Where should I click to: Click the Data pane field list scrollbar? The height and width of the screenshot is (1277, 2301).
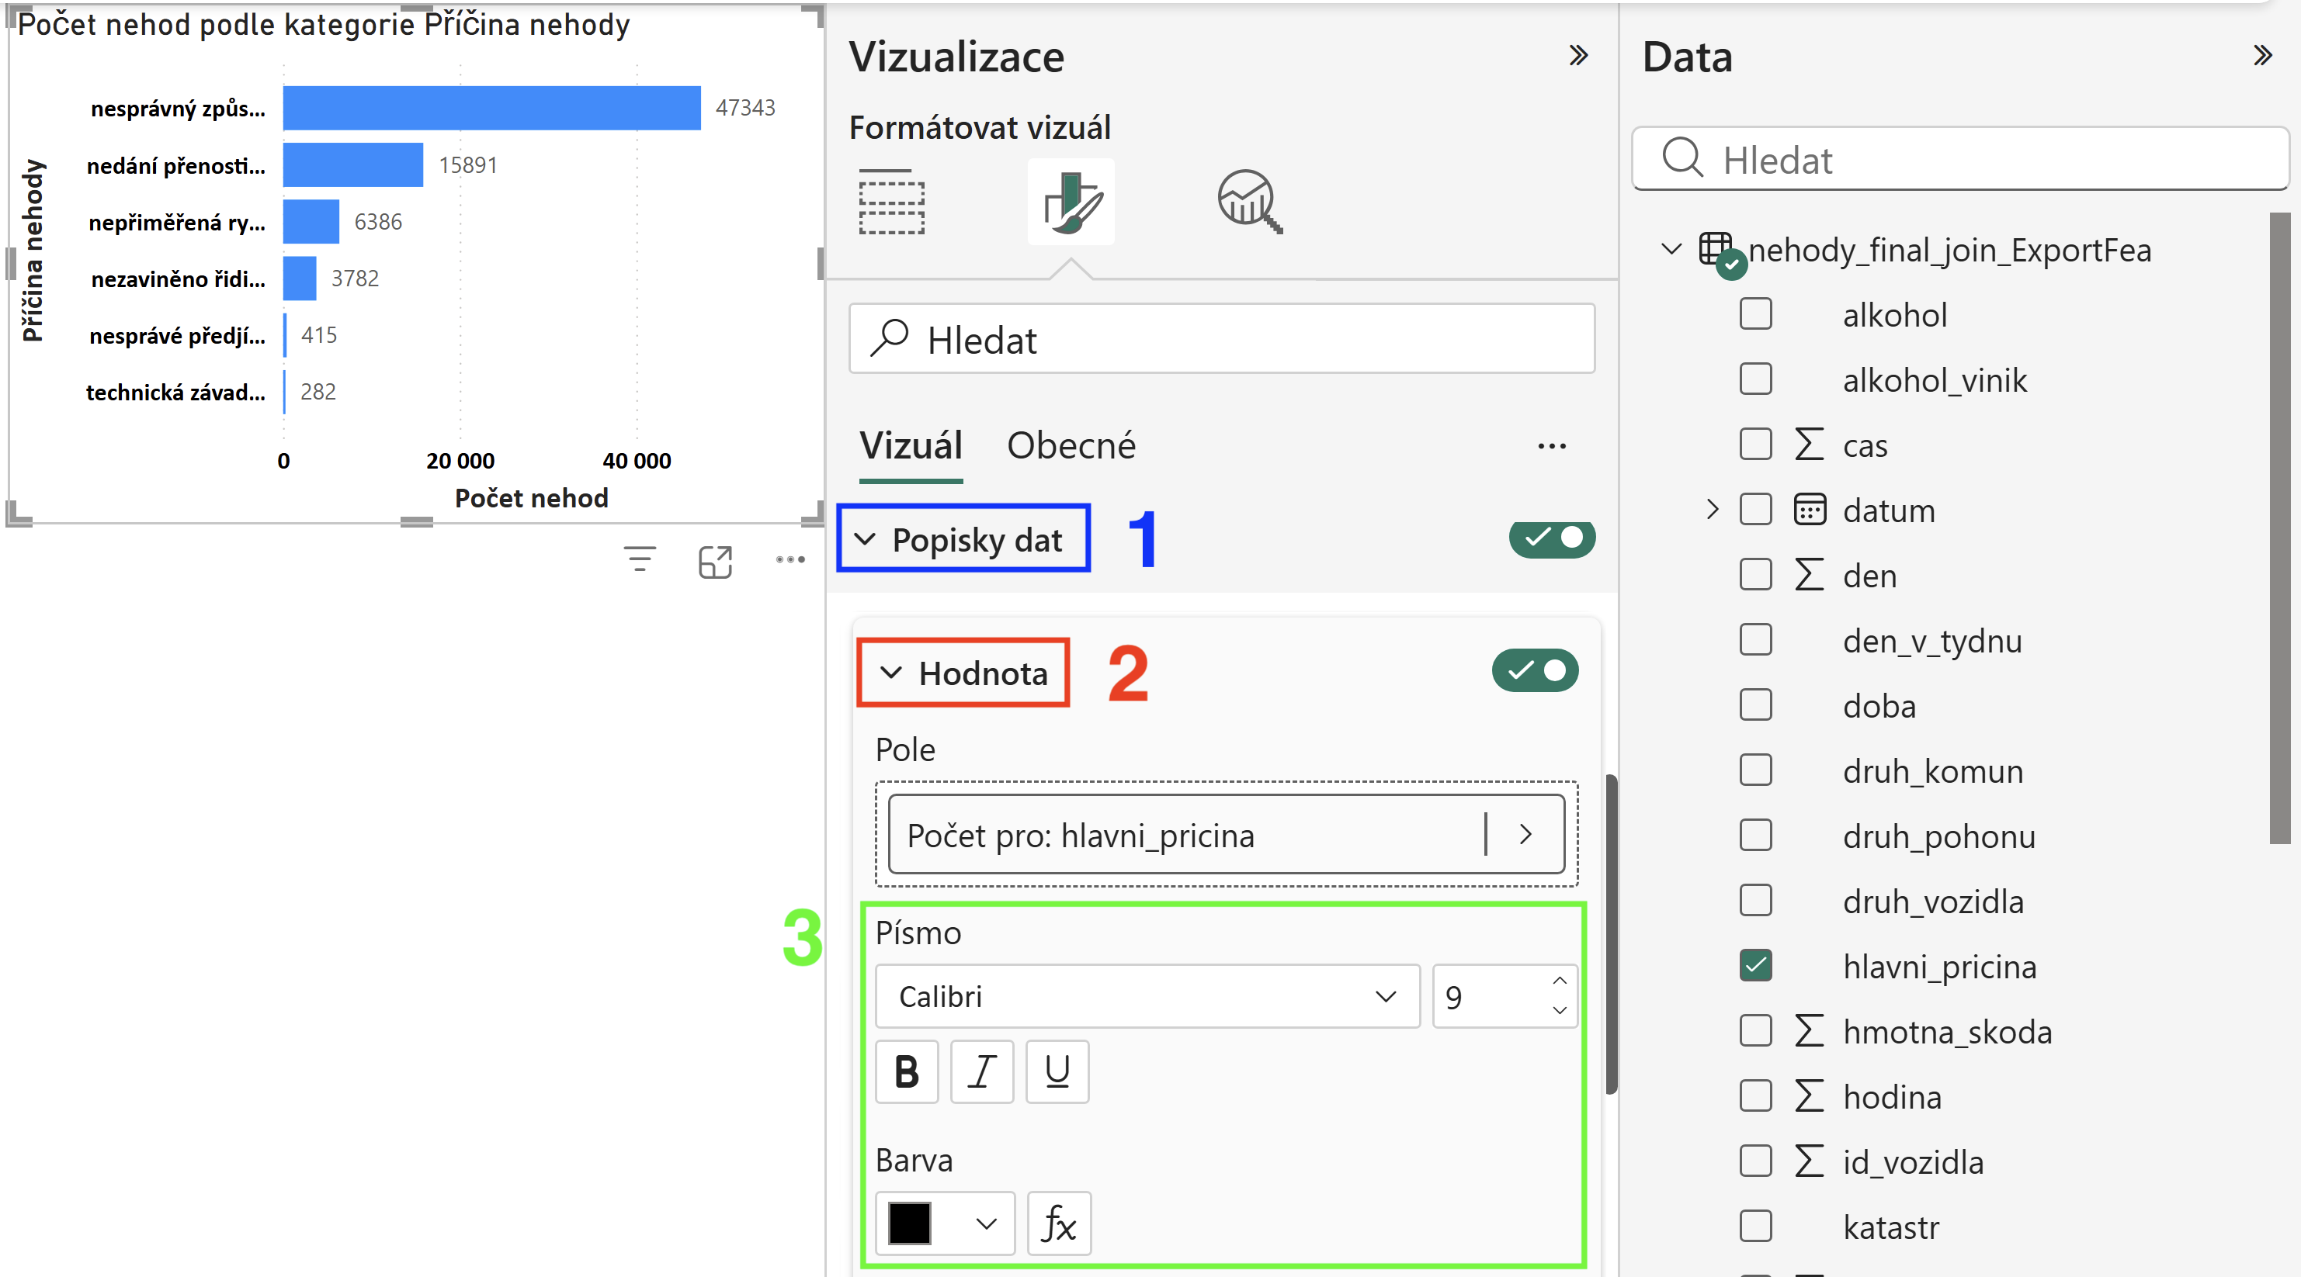tap(2279, 528)
